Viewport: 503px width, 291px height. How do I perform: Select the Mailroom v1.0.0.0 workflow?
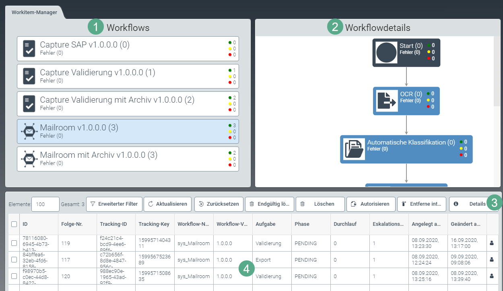129,131
